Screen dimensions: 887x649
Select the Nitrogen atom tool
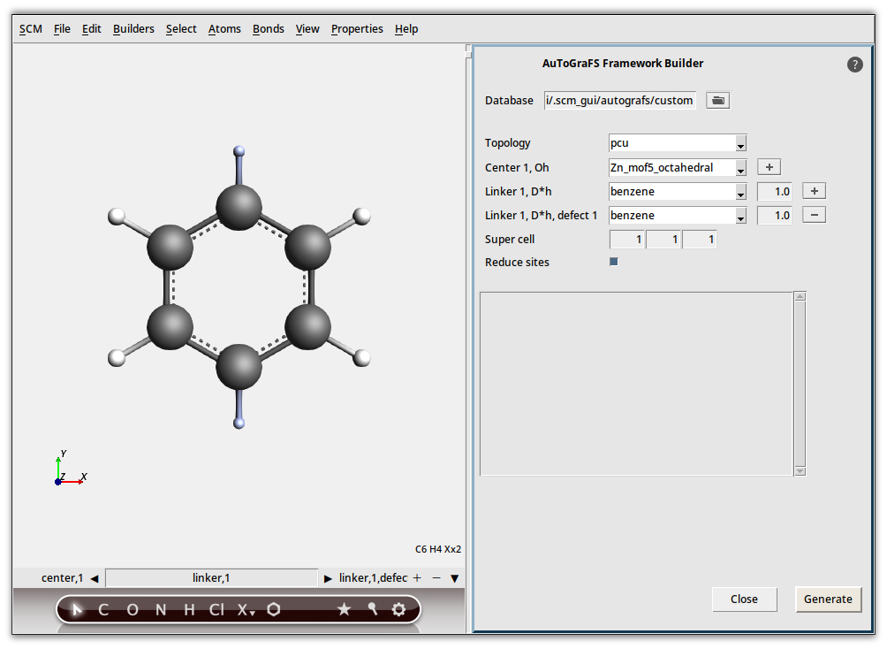click(161, 609)
